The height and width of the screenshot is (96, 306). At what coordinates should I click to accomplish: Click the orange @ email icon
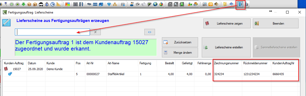click(211, 4)
